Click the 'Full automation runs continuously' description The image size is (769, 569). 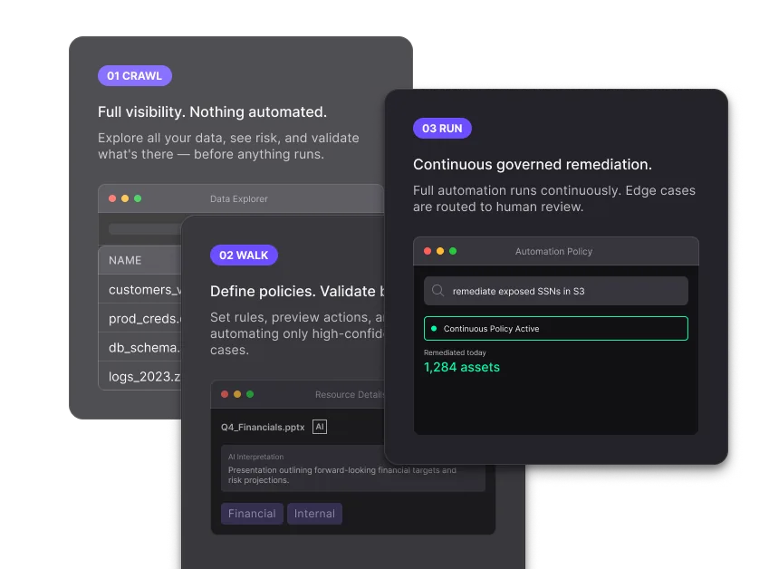coord(554,198)
